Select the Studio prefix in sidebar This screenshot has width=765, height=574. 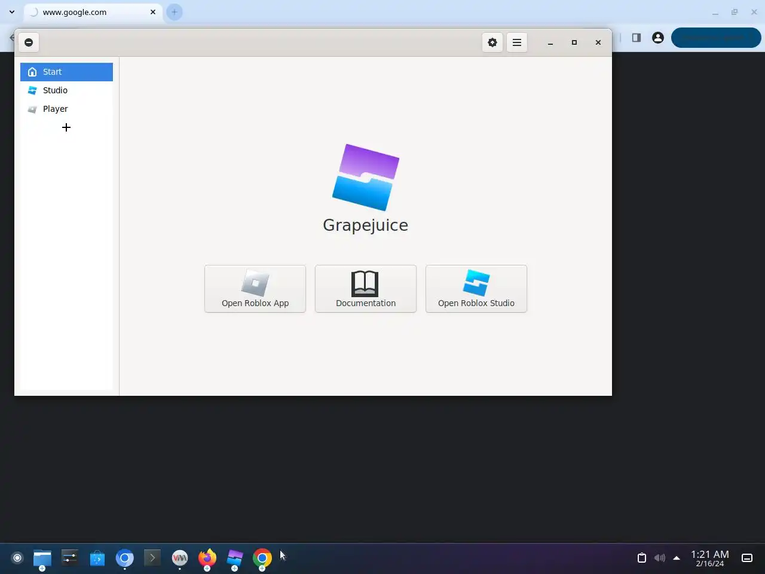pyautogui.click(x=66, y=90)
